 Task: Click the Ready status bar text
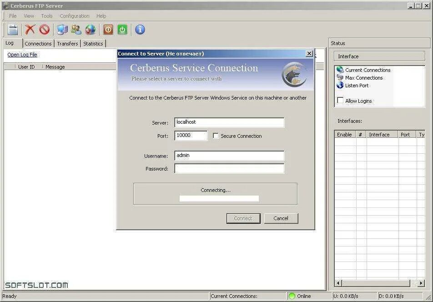10,296
